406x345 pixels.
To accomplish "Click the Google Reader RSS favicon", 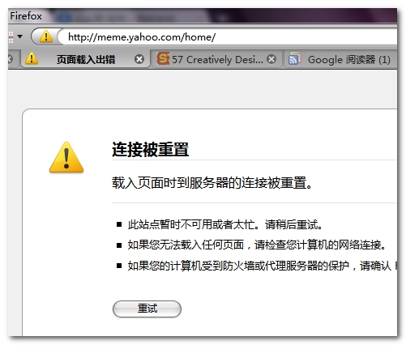I will (295, 59).
